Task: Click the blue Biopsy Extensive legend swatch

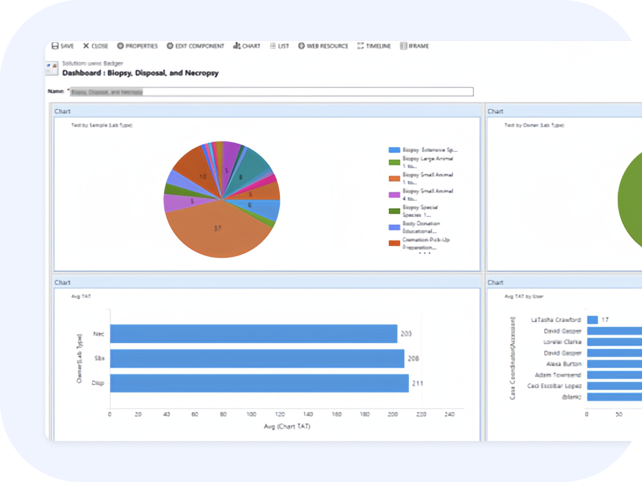Action: tap(394, 150)
